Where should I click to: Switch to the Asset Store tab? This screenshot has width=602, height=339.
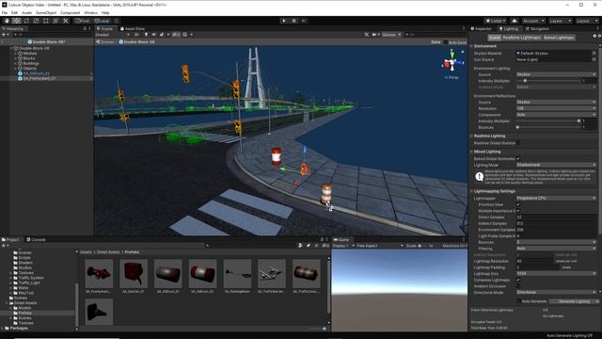click(x=133, y=29)
